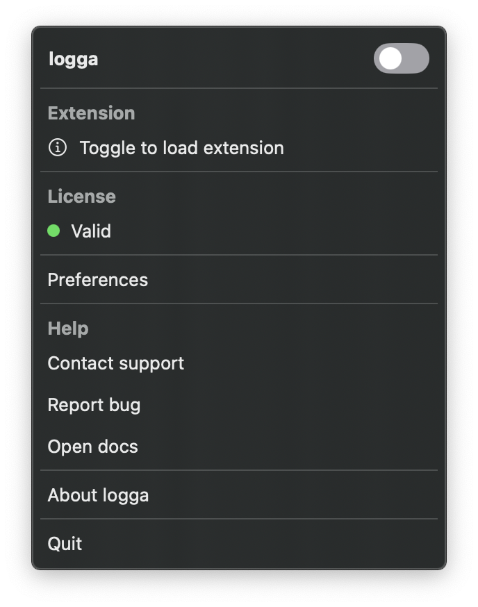The image size is (478, 607).
Task: Select the Contact support entry under Help
Action: click(x=115, y=363)
